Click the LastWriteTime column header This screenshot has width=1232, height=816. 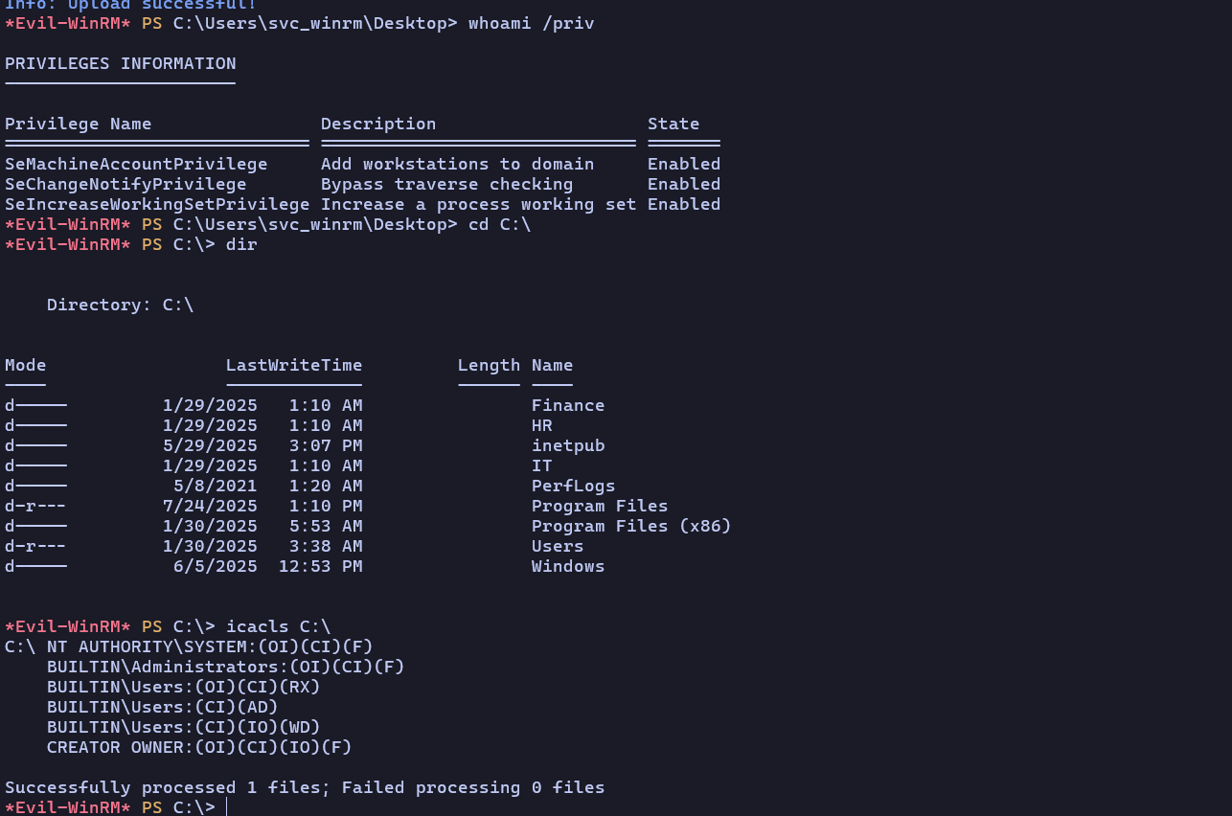294,365
